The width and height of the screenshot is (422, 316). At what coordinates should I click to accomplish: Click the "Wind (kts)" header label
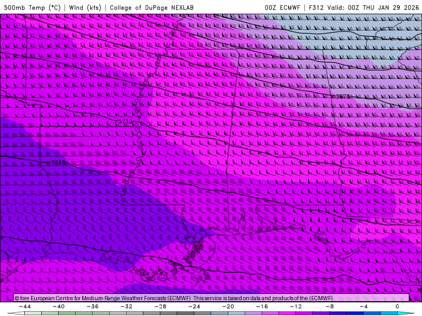[x=85, y=7]
